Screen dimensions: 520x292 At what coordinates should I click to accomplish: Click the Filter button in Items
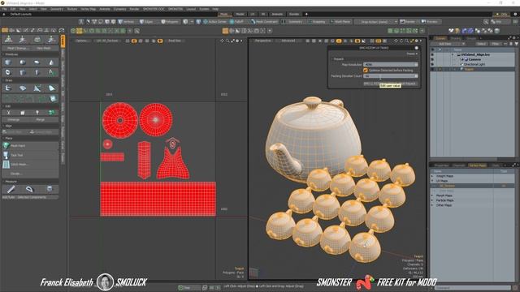coord(496,44)
